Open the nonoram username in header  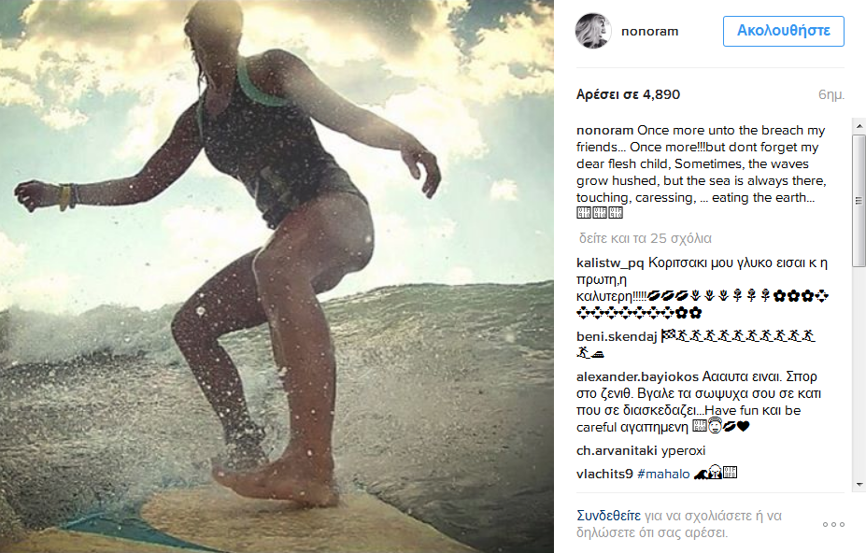[x=649, y=32]
